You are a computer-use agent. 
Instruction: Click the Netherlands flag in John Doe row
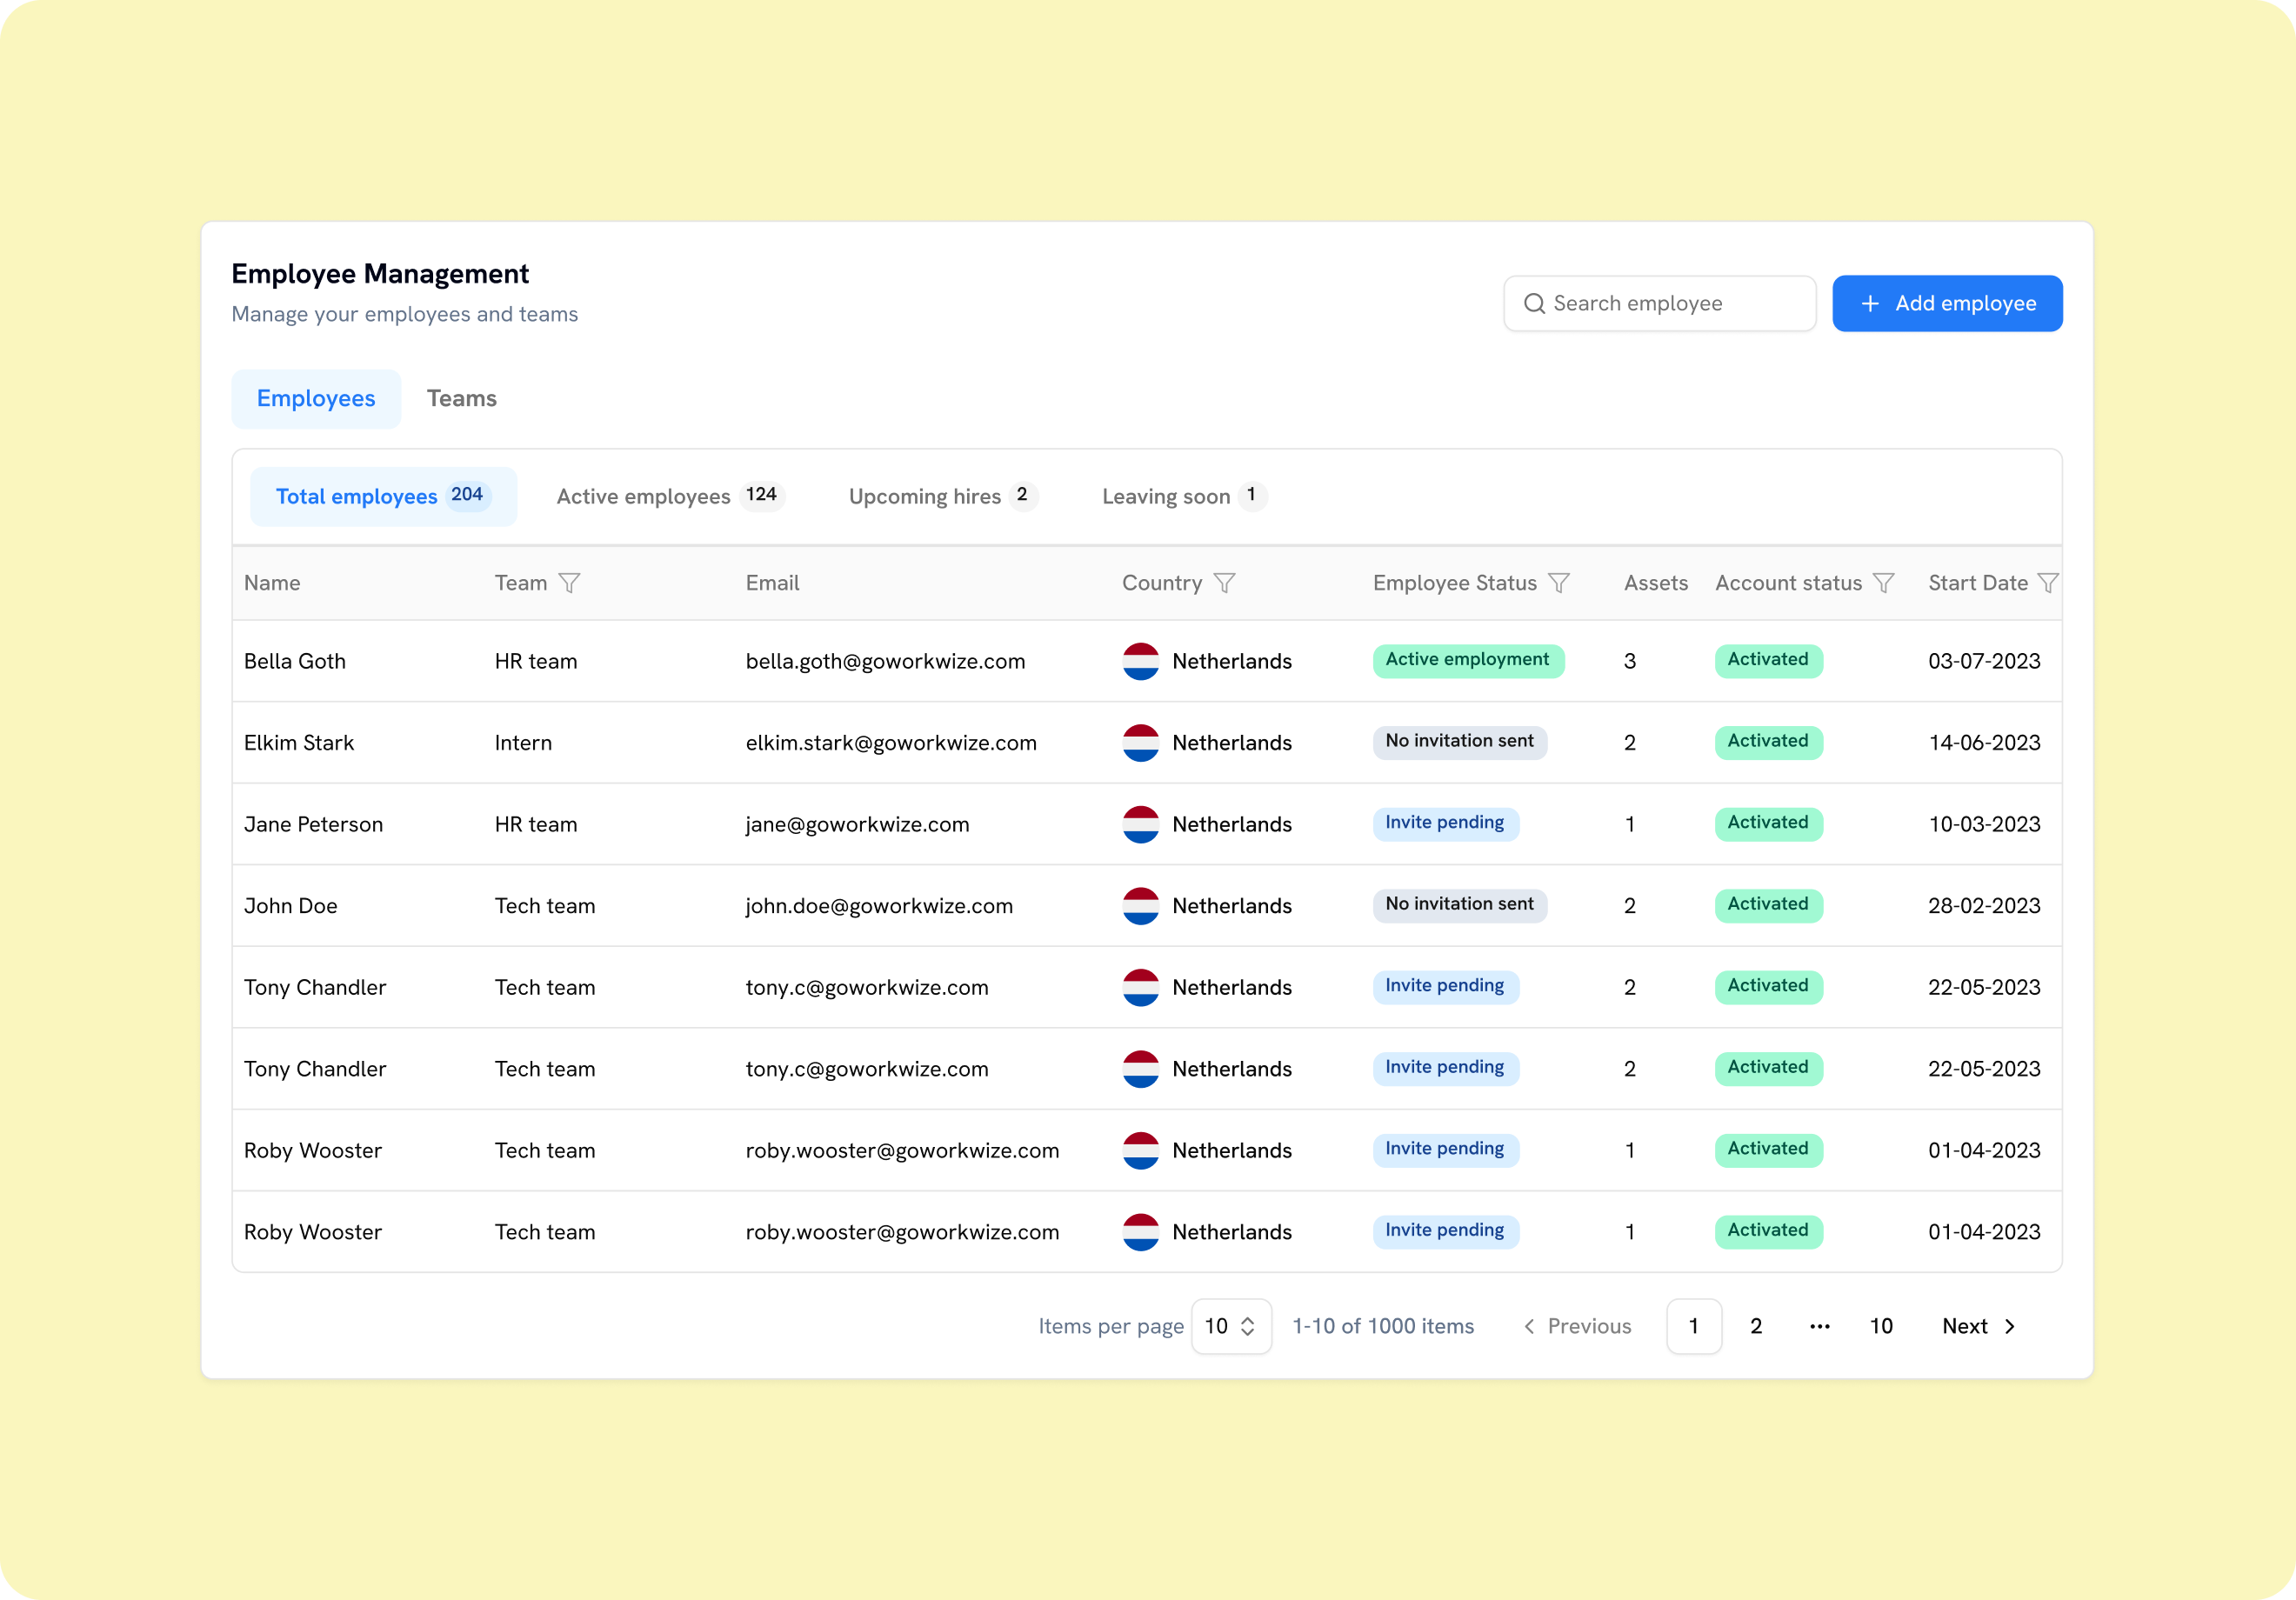click(x=1140, y=906)
